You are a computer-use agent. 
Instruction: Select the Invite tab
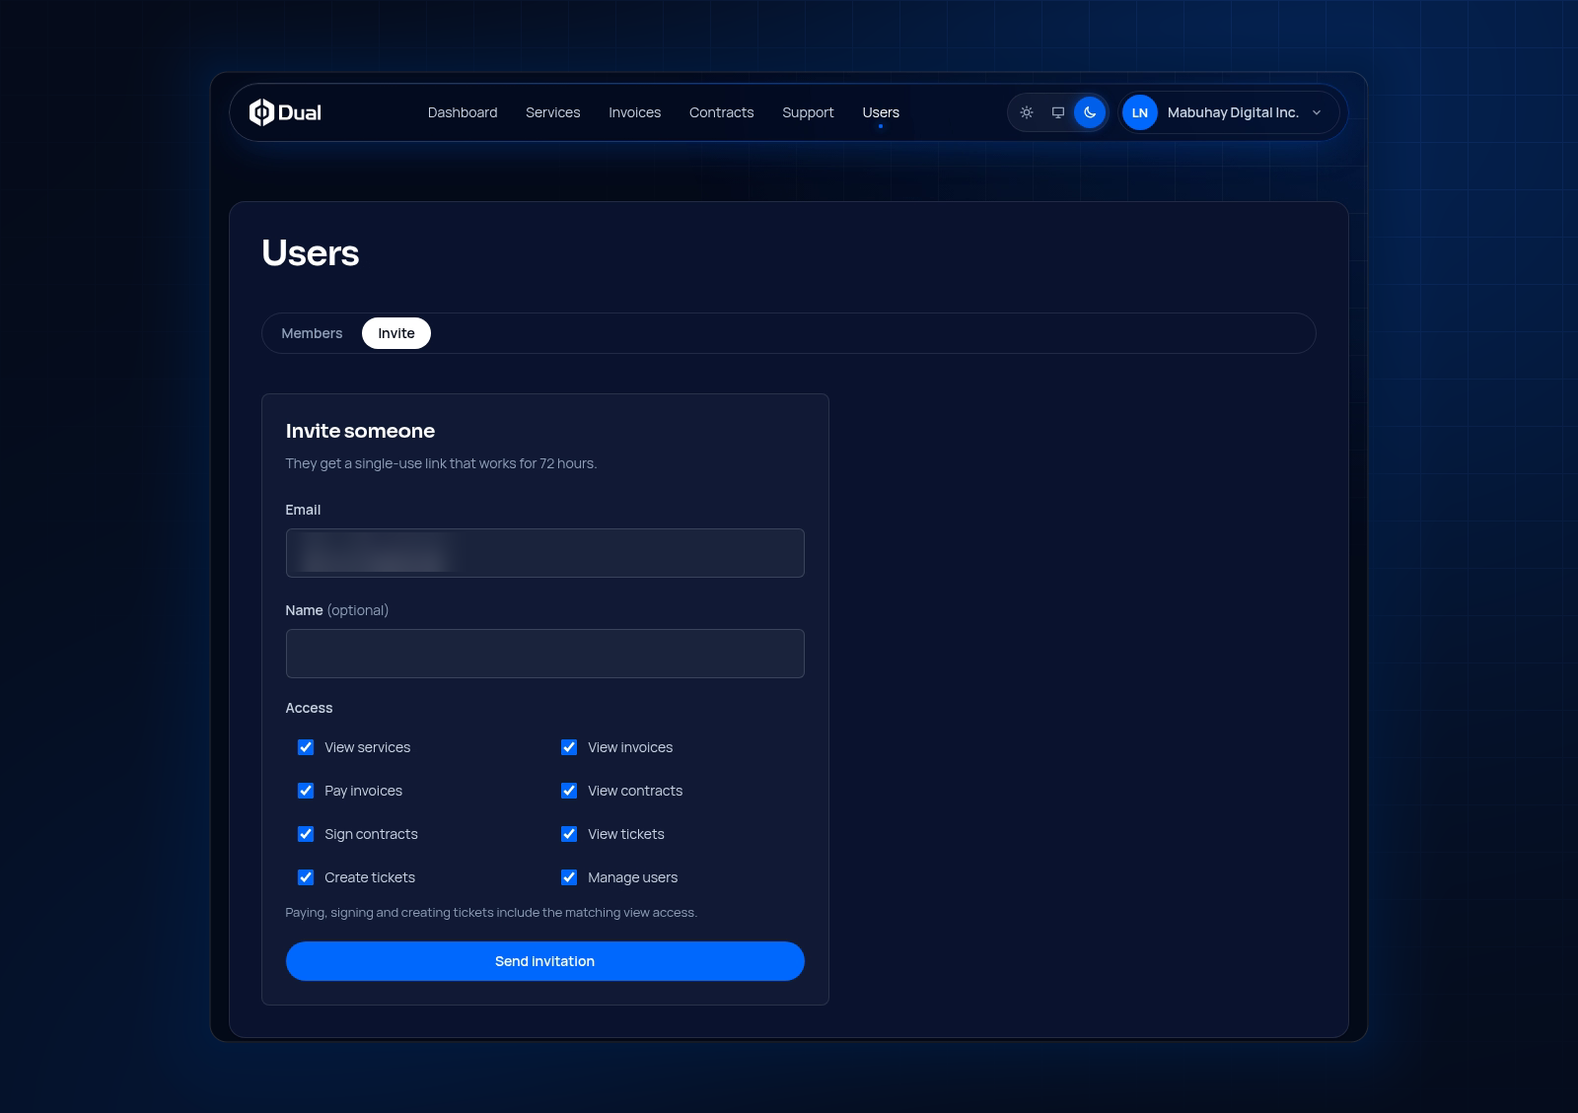point(396,333)
